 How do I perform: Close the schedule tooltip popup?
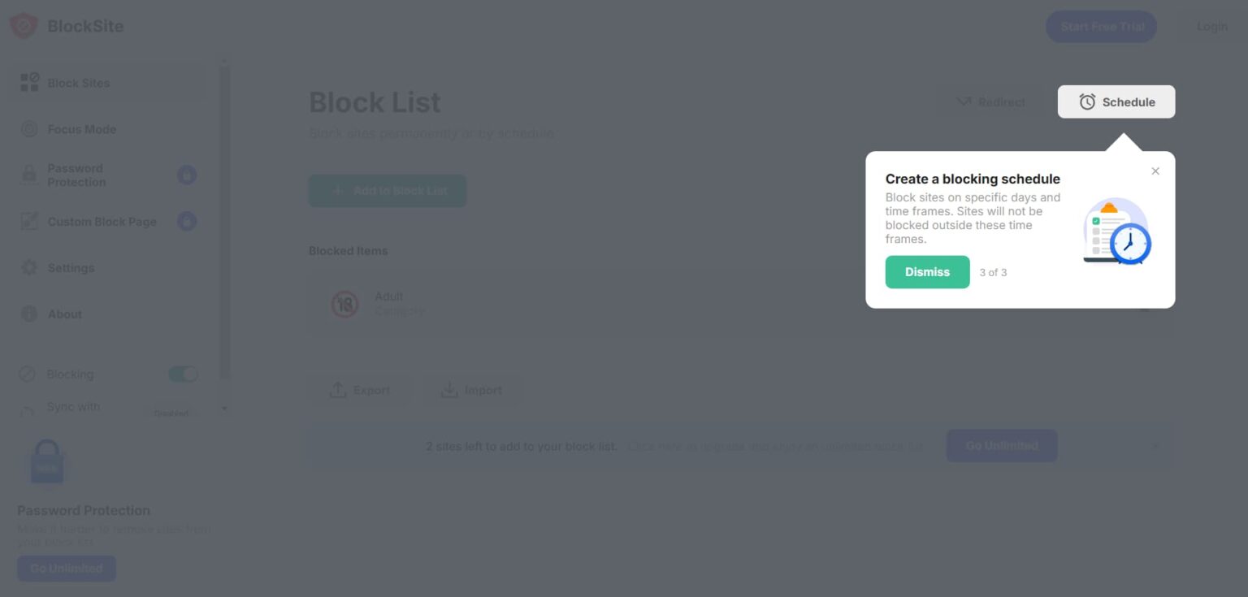(1155, 171)
